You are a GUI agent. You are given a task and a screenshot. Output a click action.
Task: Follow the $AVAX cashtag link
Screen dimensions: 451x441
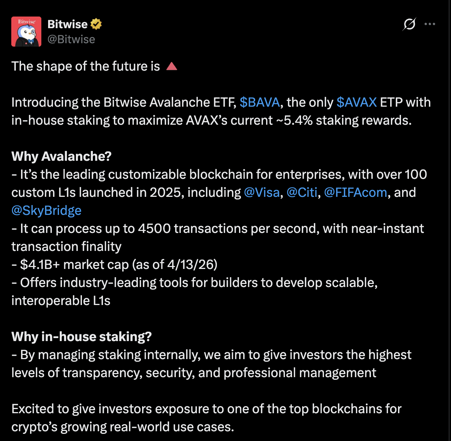356,102
